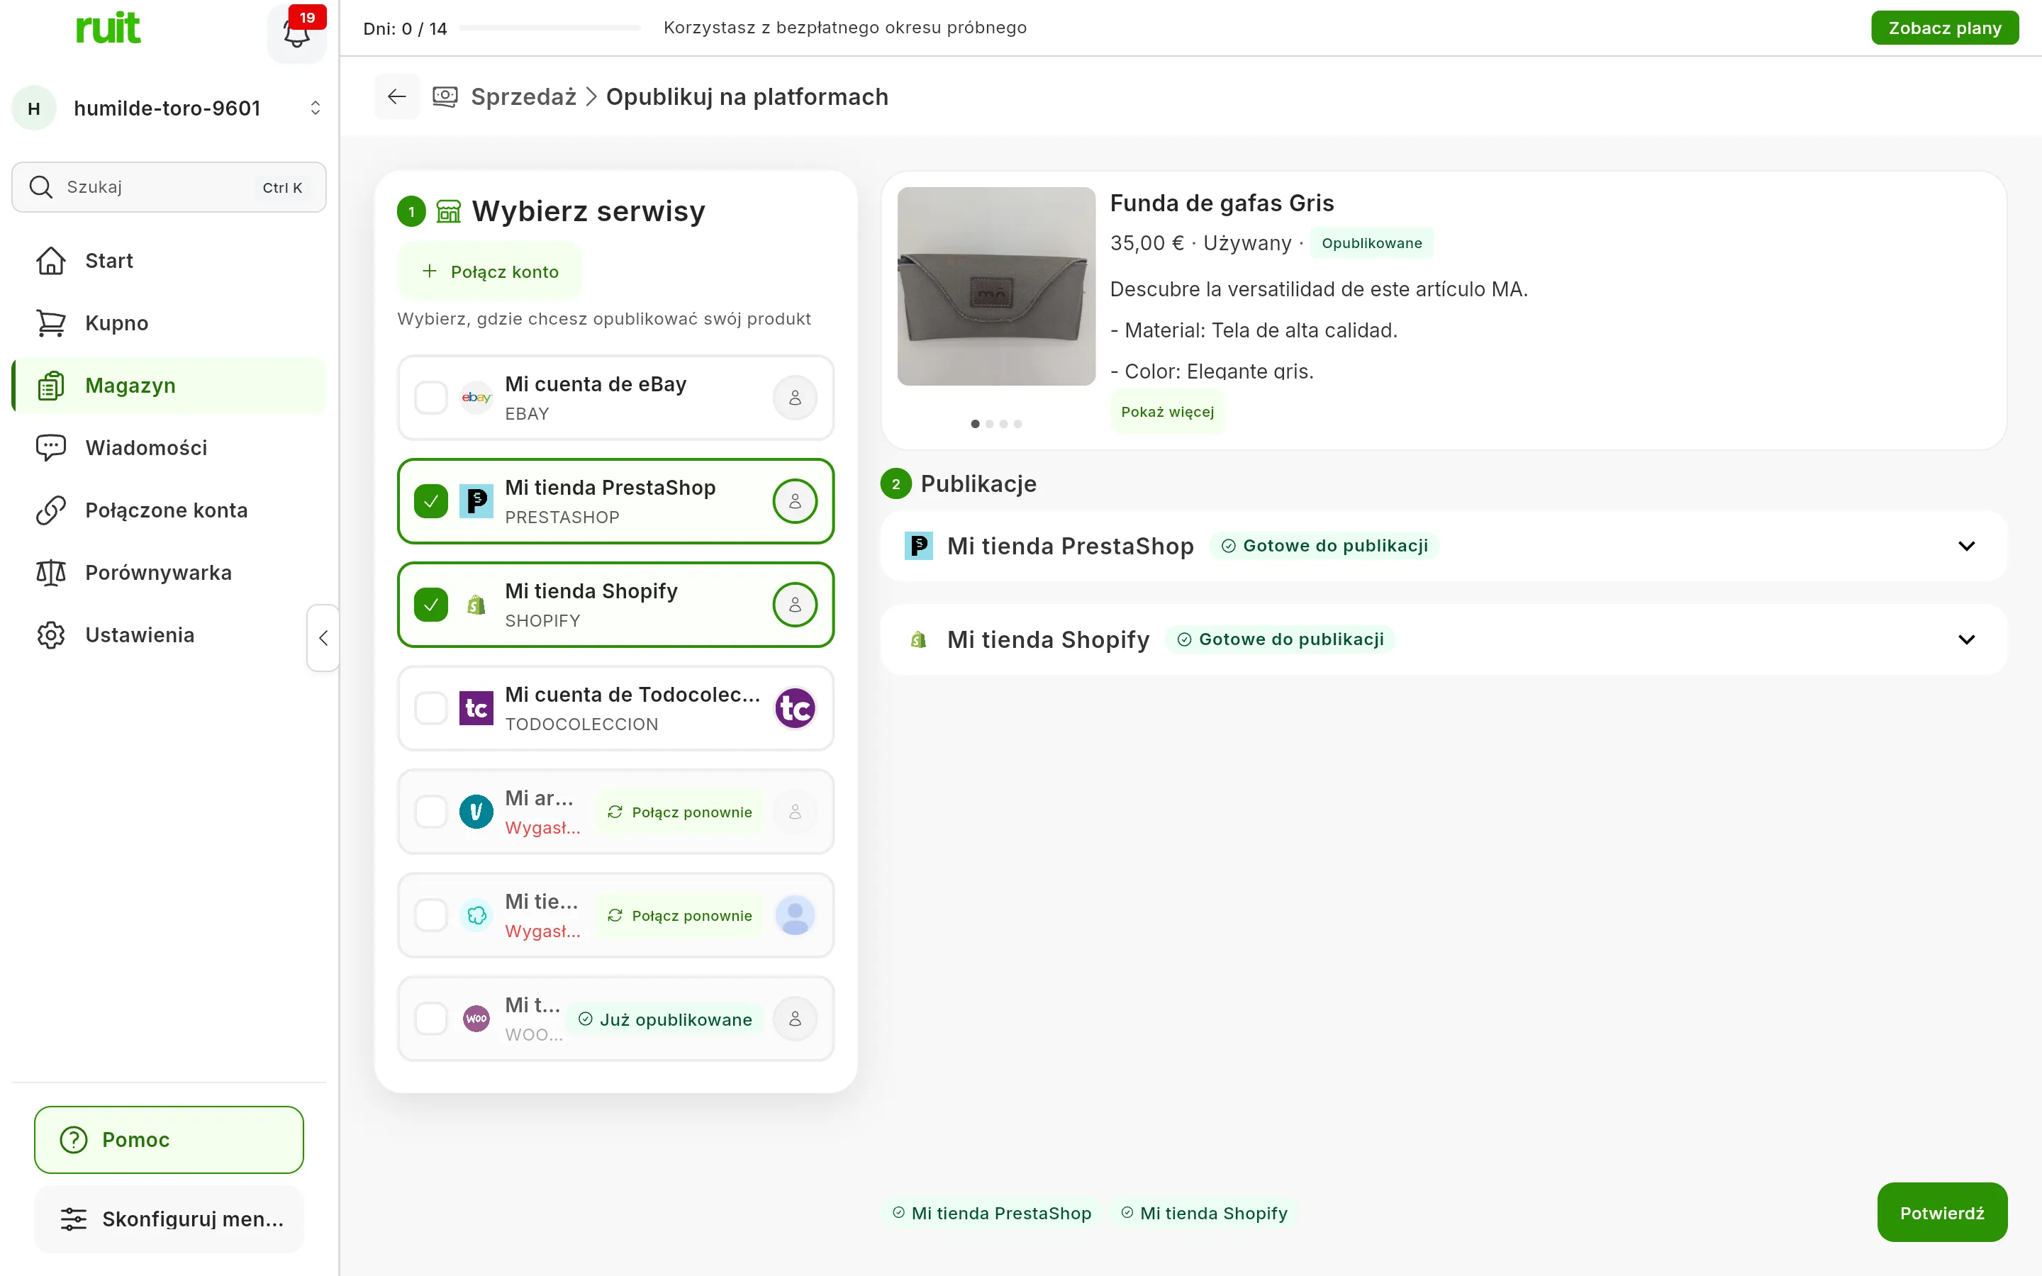Viewport: 2042px width, 1276px height.
Task: Expand the Mi tienda PrestaShop publication
Action: tap(1966, 546)
